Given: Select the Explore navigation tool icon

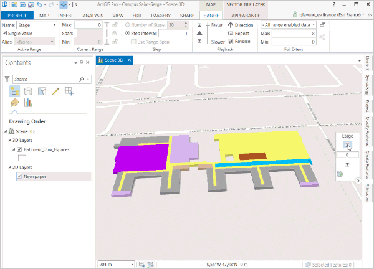Looking at the screenshot, I should point(64,4).
